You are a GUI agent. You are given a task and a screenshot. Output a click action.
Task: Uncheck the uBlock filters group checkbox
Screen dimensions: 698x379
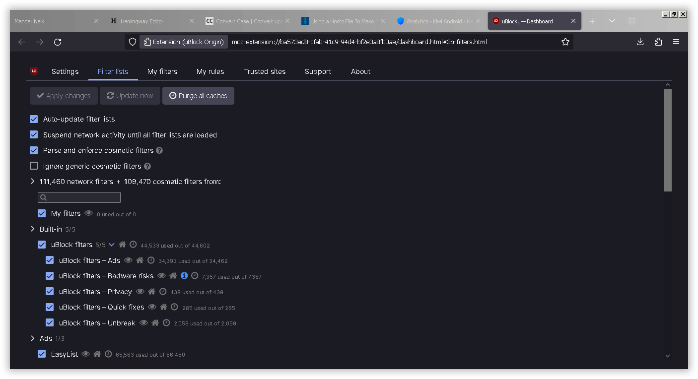pos(42,245)
